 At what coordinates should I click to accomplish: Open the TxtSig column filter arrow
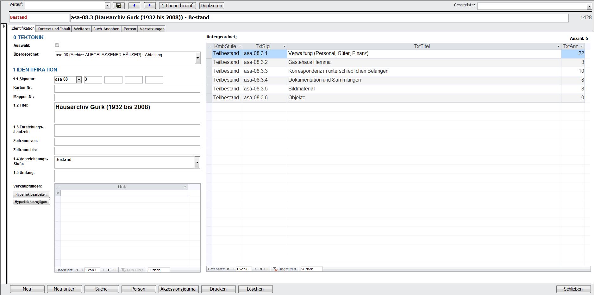point(284,46)
